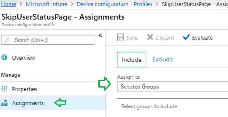The height and width of the screenshot is (117, 228).
Task: Open the Microsoft Intune breadcrumb
Action: (47, 4)
